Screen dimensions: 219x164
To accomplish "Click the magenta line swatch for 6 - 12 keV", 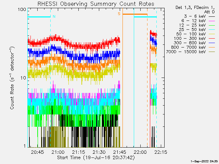I will tap(212, 21).
